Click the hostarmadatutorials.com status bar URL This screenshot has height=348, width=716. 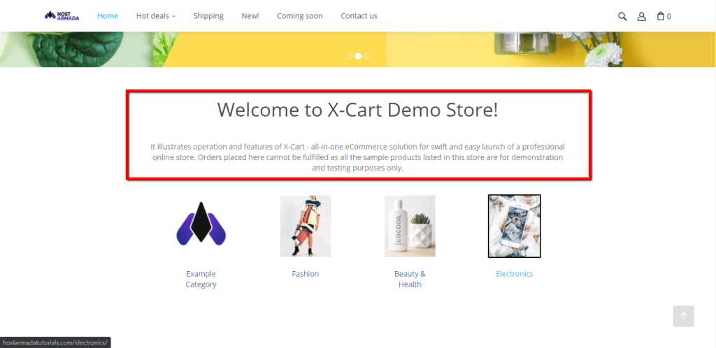coord(55,342)
